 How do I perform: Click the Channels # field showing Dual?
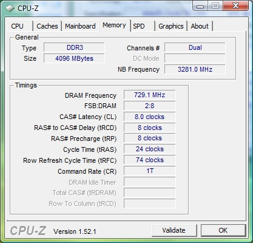(195, 47)
